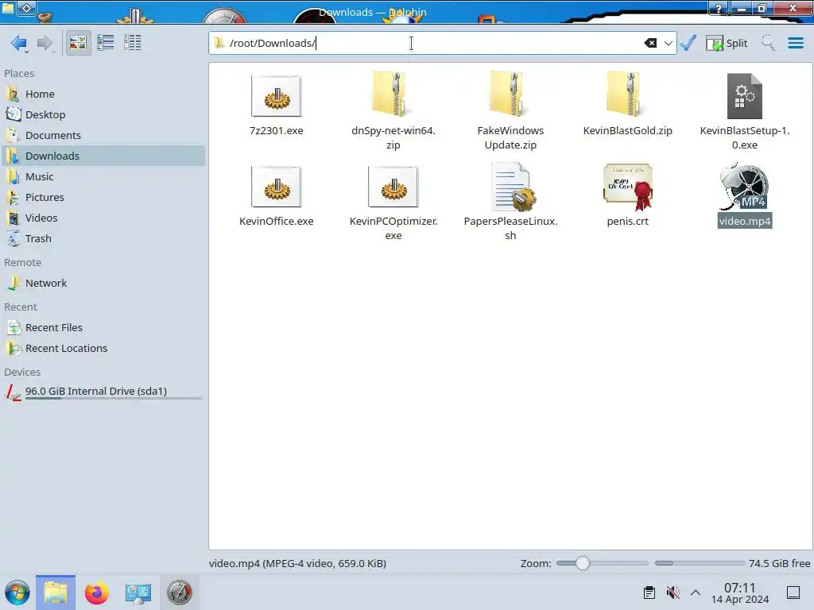
Task: Switch to Compact view mode
Action: (x=106, y=43)
